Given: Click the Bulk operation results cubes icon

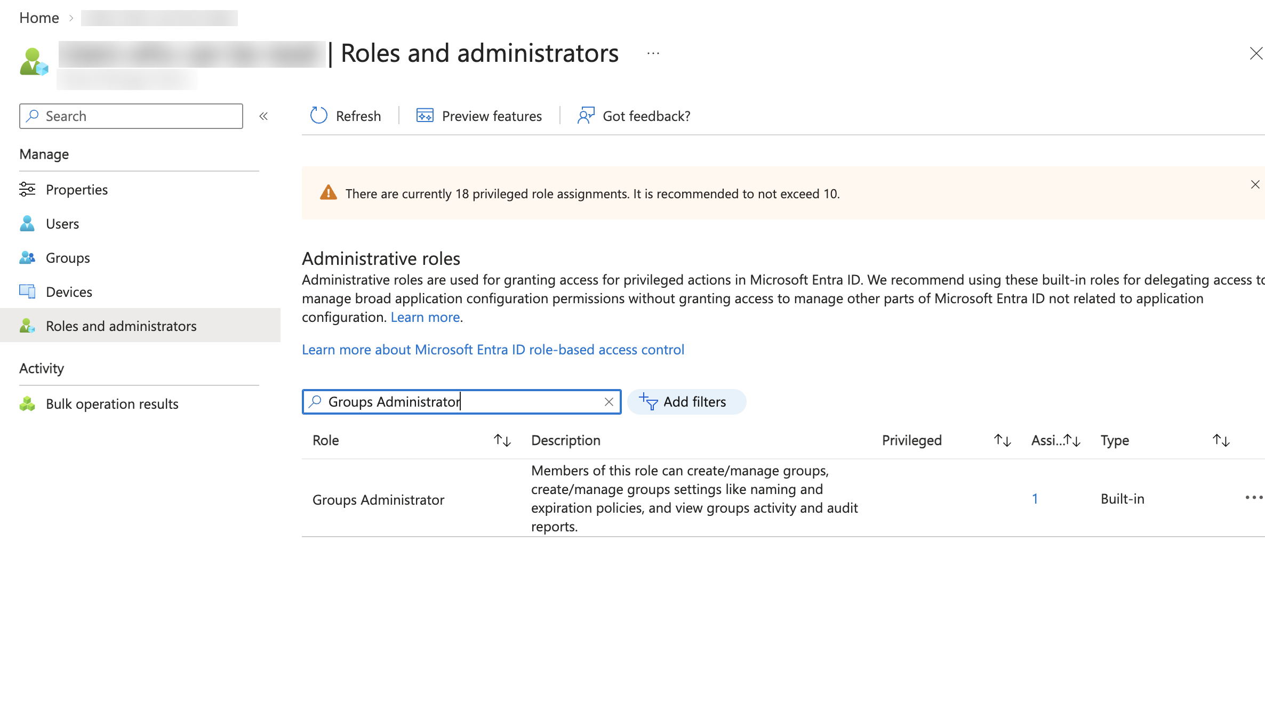Looking at the screenshot, I should [x=27, y=404].
